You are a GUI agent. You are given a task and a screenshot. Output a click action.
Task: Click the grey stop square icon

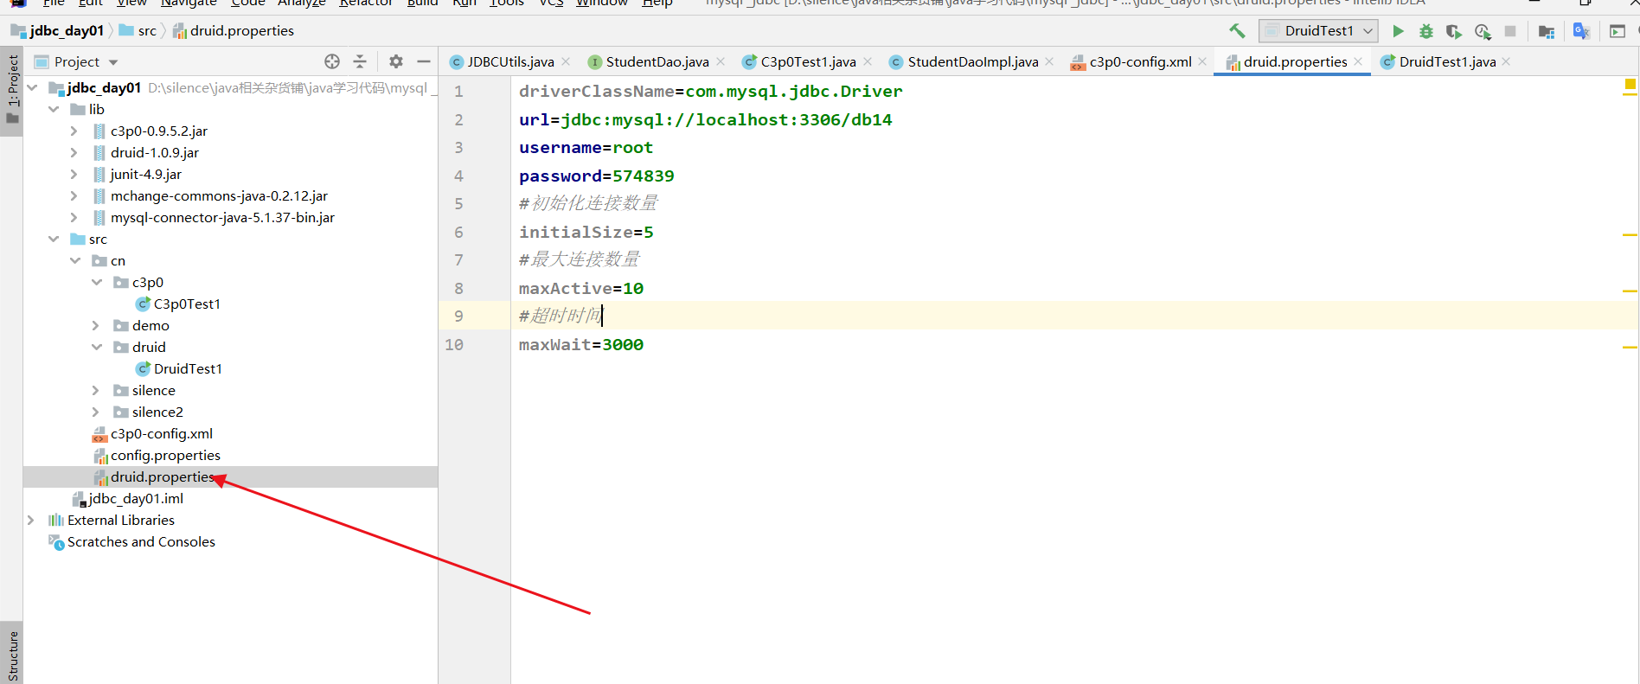tap(1510, 31)
